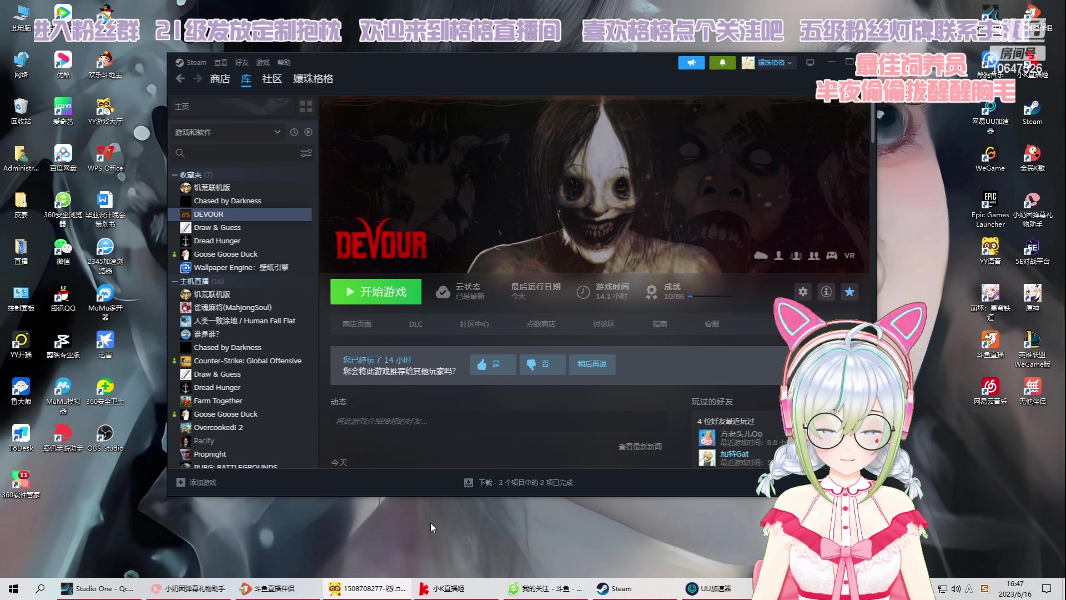Viewport: 1066px width, 600px height.
Task: Toggle DEVOUR favorite star
Action: click(x=849, y=292)
